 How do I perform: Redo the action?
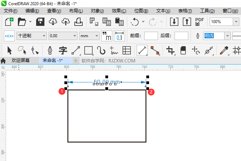(x=153, y=22)
